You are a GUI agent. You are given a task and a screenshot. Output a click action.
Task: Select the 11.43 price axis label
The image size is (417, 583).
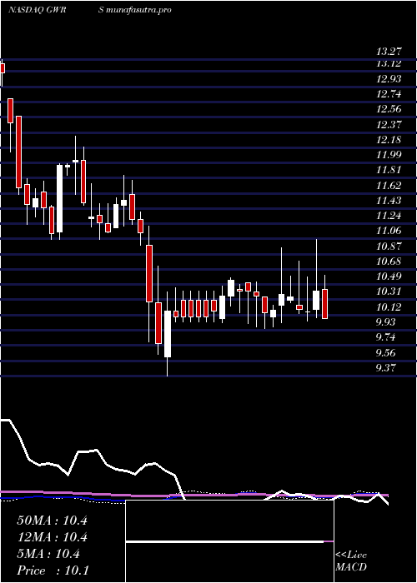tap(389, 201)
